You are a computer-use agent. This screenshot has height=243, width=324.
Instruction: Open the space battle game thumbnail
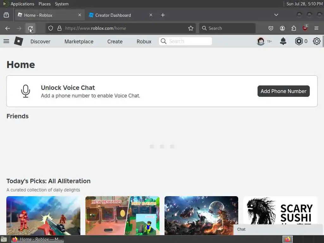point(201,215)
